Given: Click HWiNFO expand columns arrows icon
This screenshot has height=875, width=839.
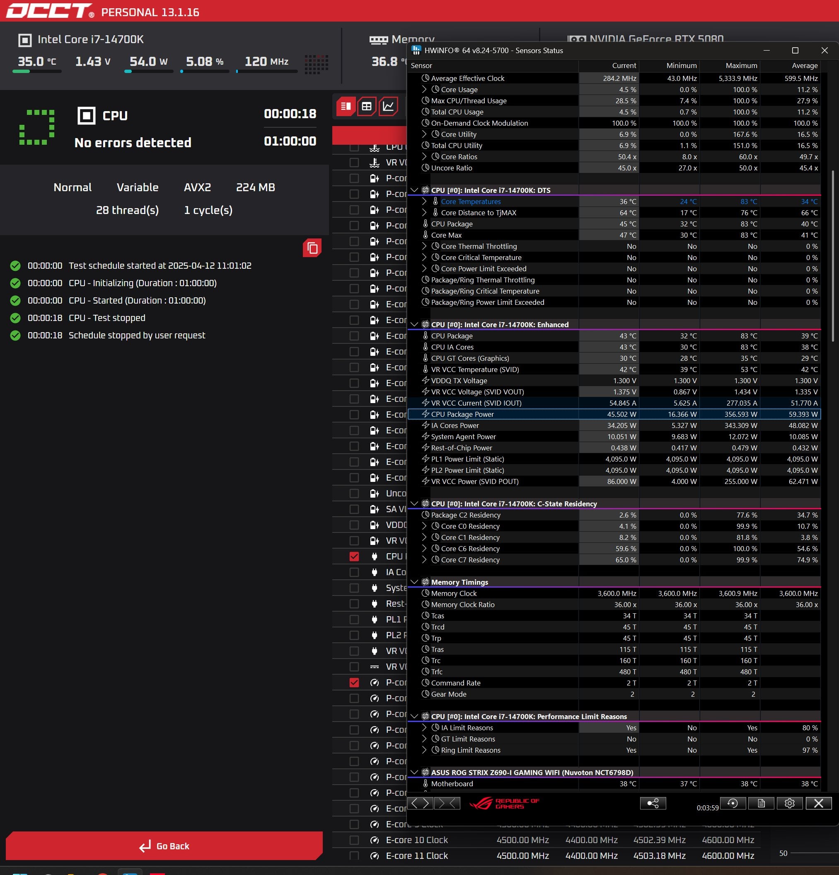Looking at the screenshot, I should pos(420,803).
